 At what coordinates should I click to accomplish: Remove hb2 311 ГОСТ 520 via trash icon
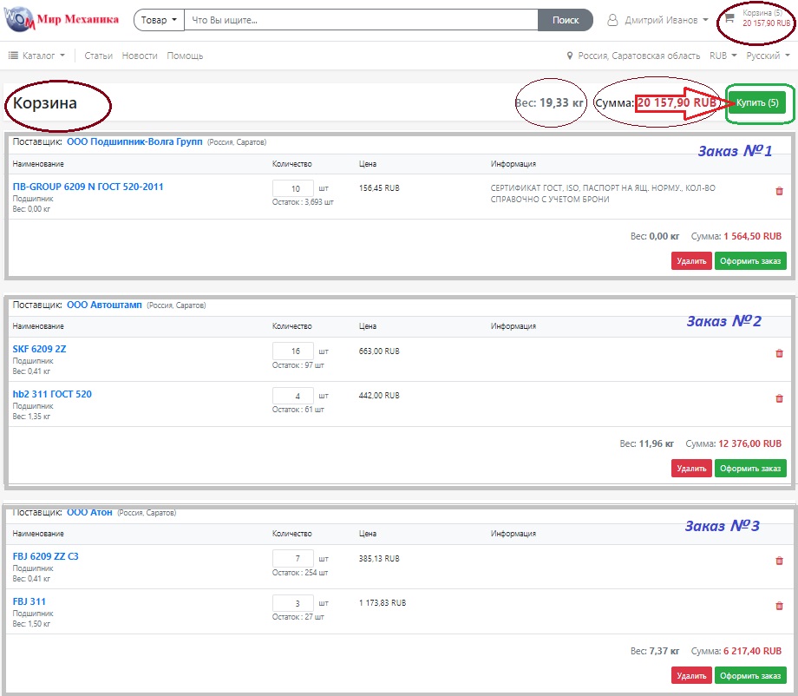779,398
